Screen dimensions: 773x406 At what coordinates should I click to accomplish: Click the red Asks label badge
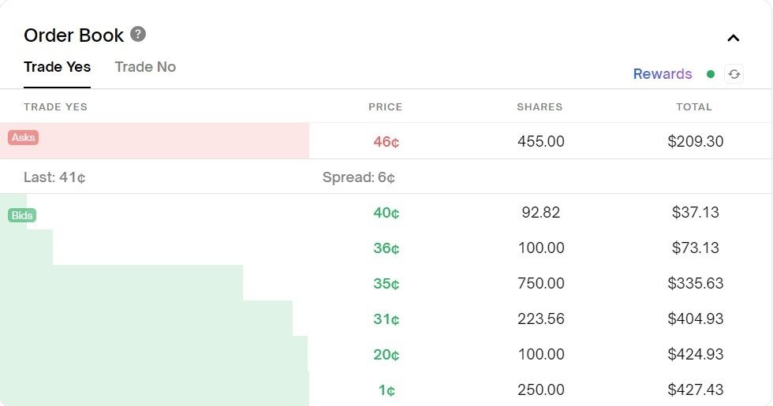23,137
